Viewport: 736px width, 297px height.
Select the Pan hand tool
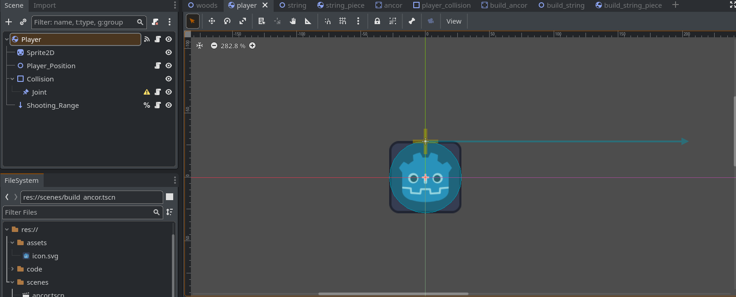(x=293, y=21)
